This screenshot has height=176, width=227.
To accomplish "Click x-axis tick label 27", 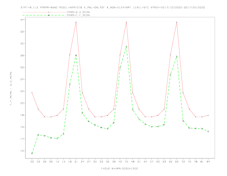I will [x=89, y=162].
